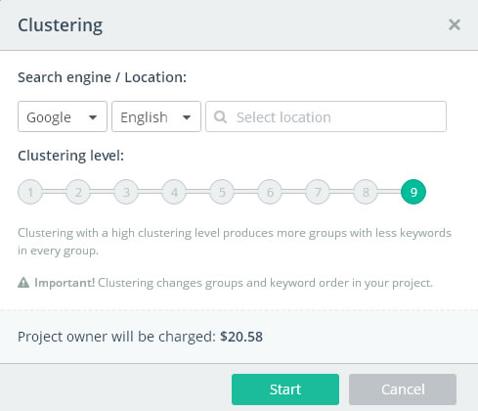This screenshot has width=478, height=411.
Task: Start the clustering process
Action: point(285,389)
